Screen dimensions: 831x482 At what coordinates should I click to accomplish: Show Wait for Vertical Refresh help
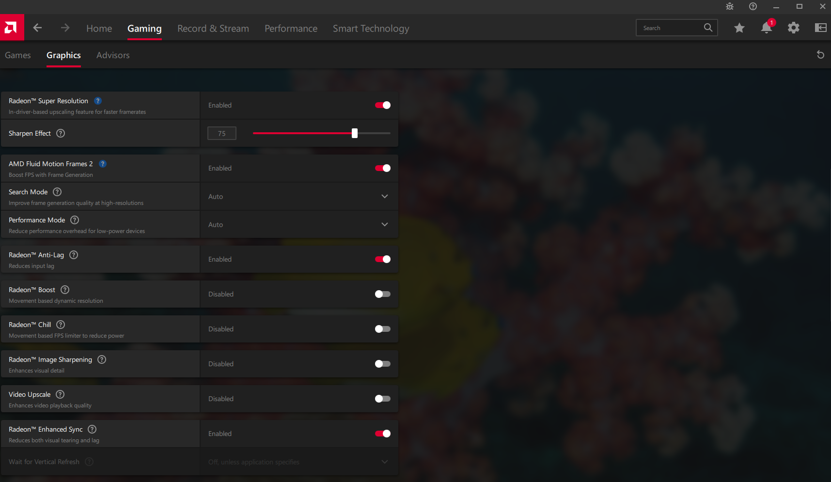[89, 462]
